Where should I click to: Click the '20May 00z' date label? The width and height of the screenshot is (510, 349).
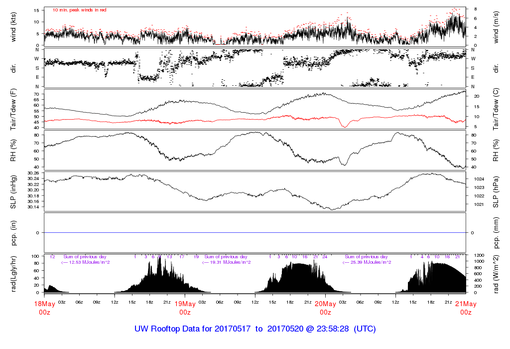pos(325,308)
